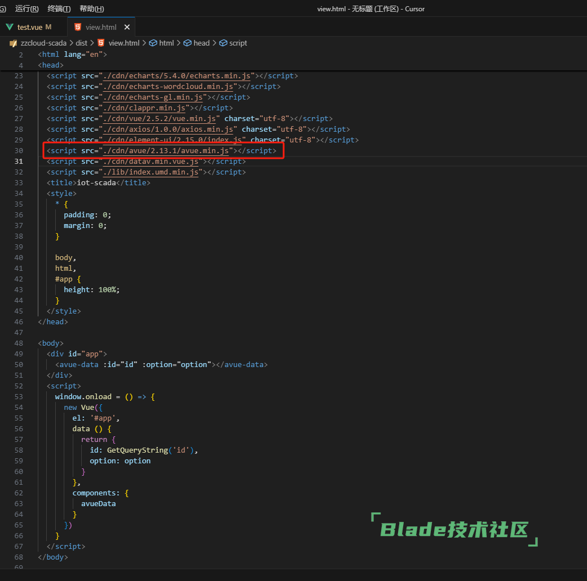The width and height of the screenshot is (587, 581).
Task: Click the view.html breadcrumb
Action: click(124, 43)
